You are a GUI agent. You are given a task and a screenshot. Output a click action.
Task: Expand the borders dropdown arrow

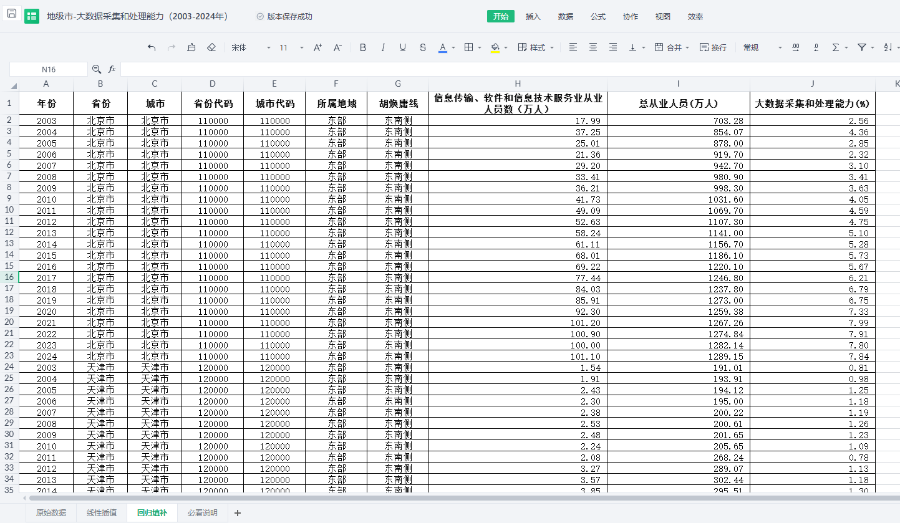point(479,47)
